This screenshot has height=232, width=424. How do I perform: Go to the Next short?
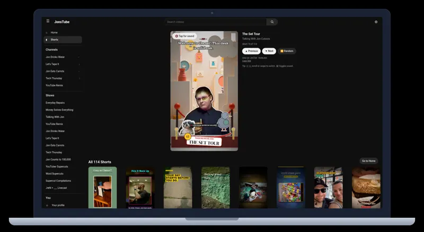click(269, 51)
